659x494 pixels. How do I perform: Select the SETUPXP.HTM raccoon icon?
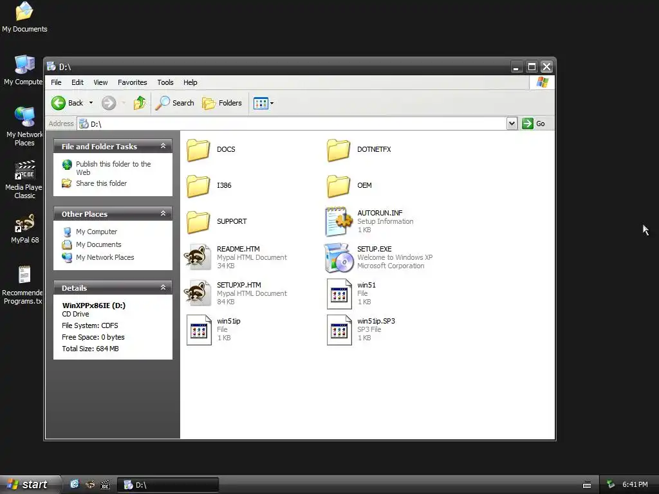tap(198, 293)
